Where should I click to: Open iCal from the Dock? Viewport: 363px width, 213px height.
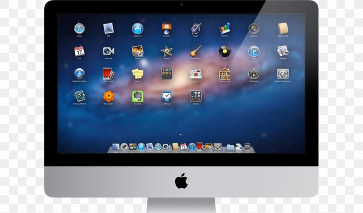[184, 147]
